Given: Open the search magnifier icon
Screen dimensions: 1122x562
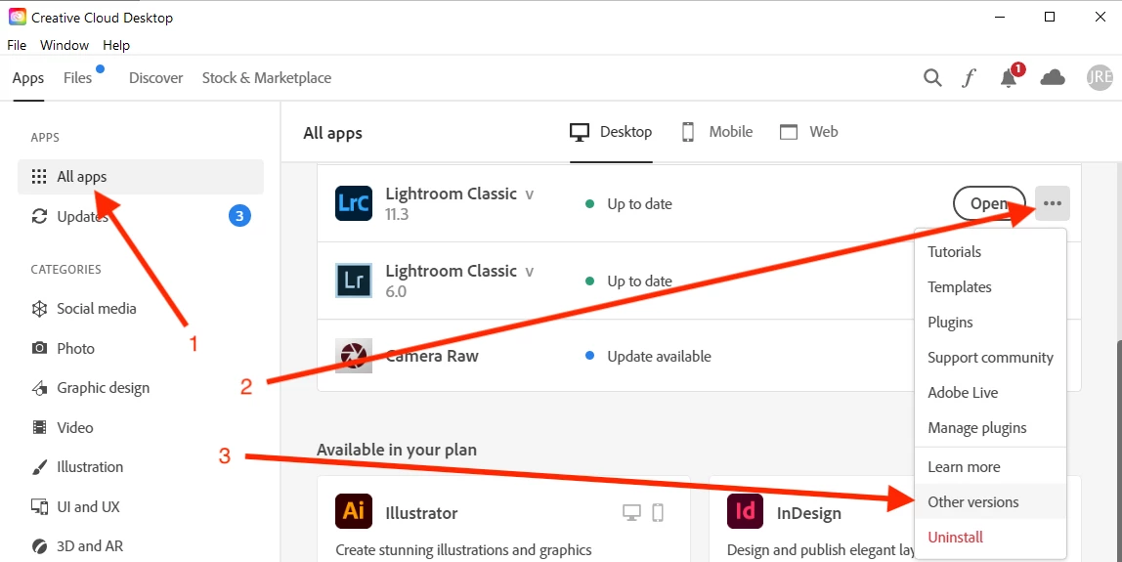Looking at the screenshot, I should coord(932,77).
